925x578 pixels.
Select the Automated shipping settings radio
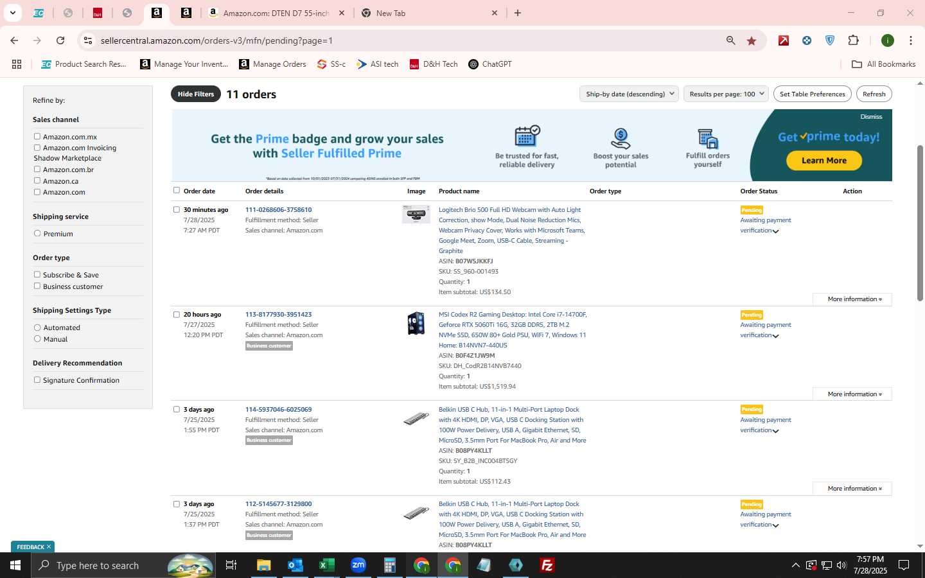(x=37, y=327)
